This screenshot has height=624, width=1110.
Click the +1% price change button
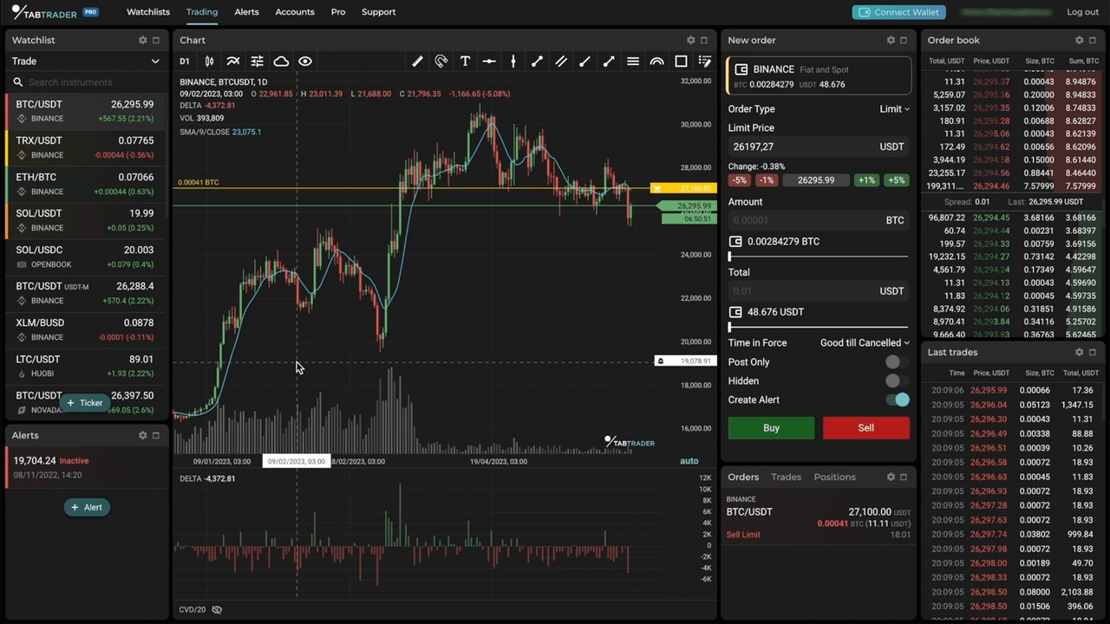click(866, 180)
